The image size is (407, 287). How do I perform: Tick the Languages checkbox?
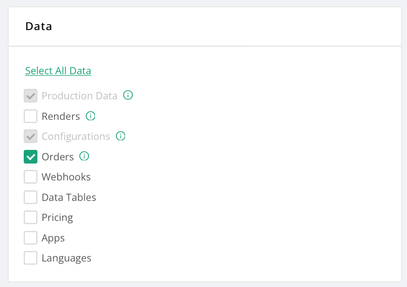tap(31, 258)
